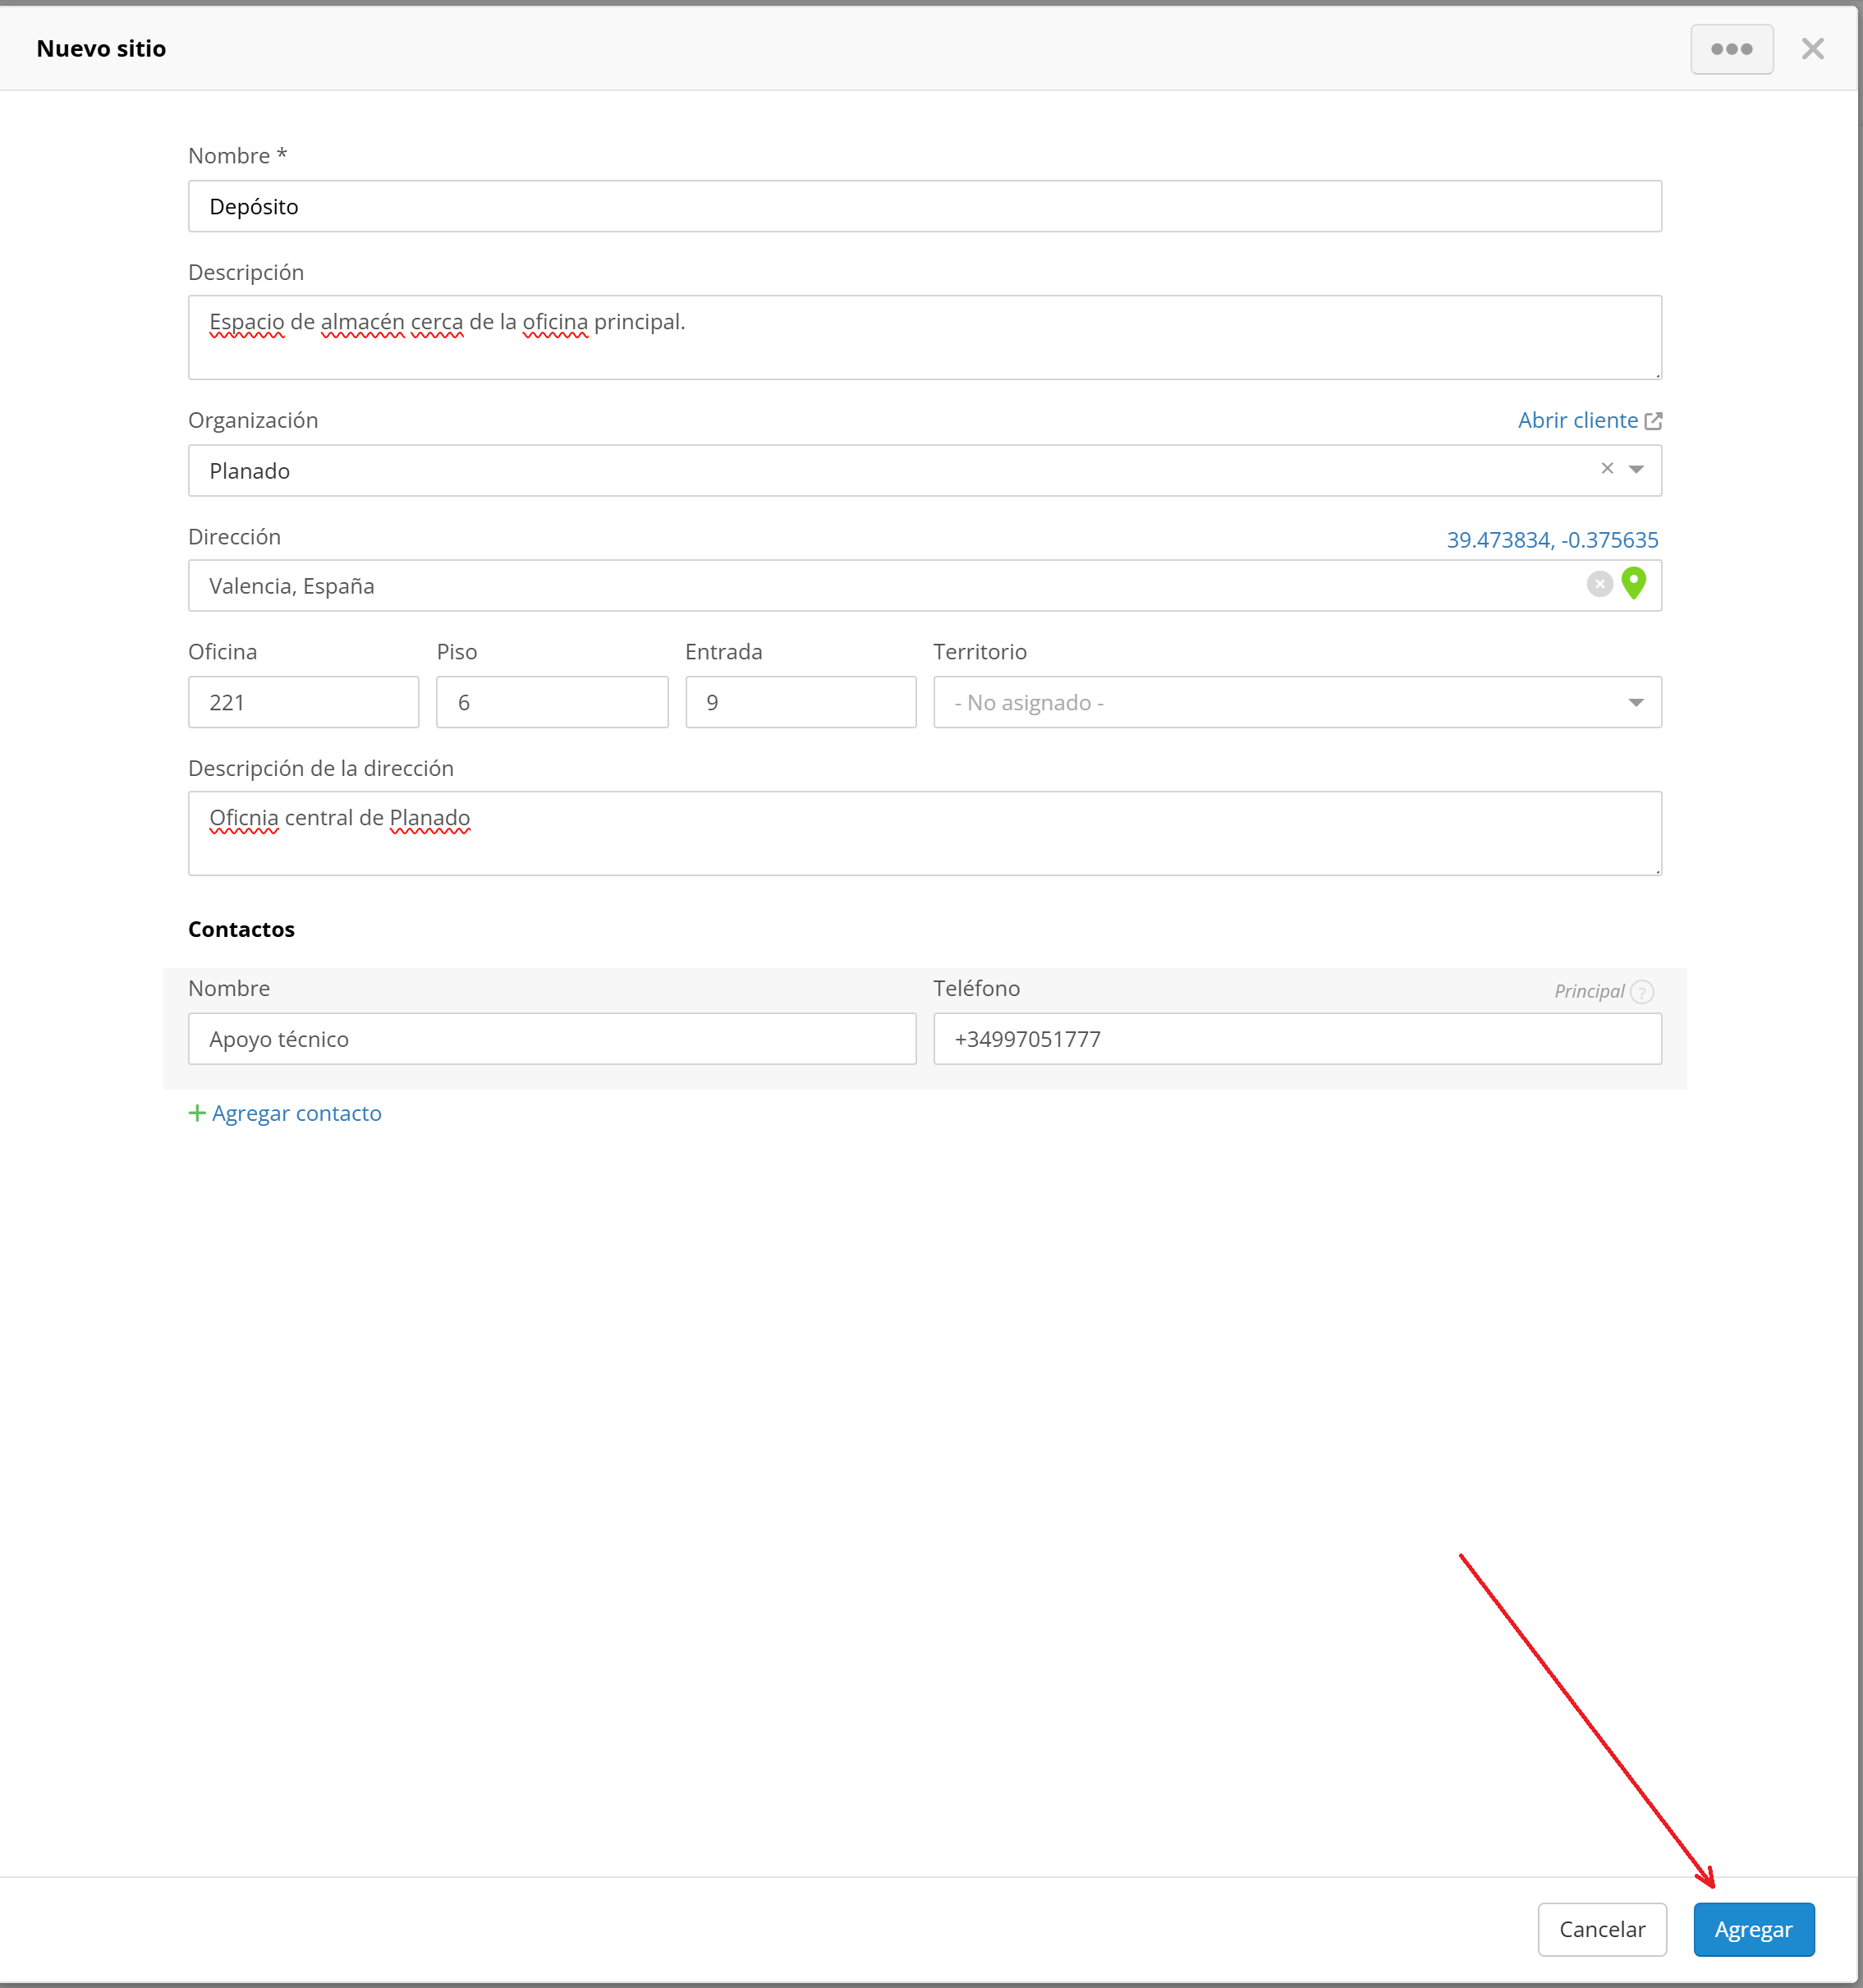Image resolution: width=1863 pixels, height=1988 pixels.
Task: Clear the Planado organization selection
Action: pyautogui.click(x=1607, y=469)
